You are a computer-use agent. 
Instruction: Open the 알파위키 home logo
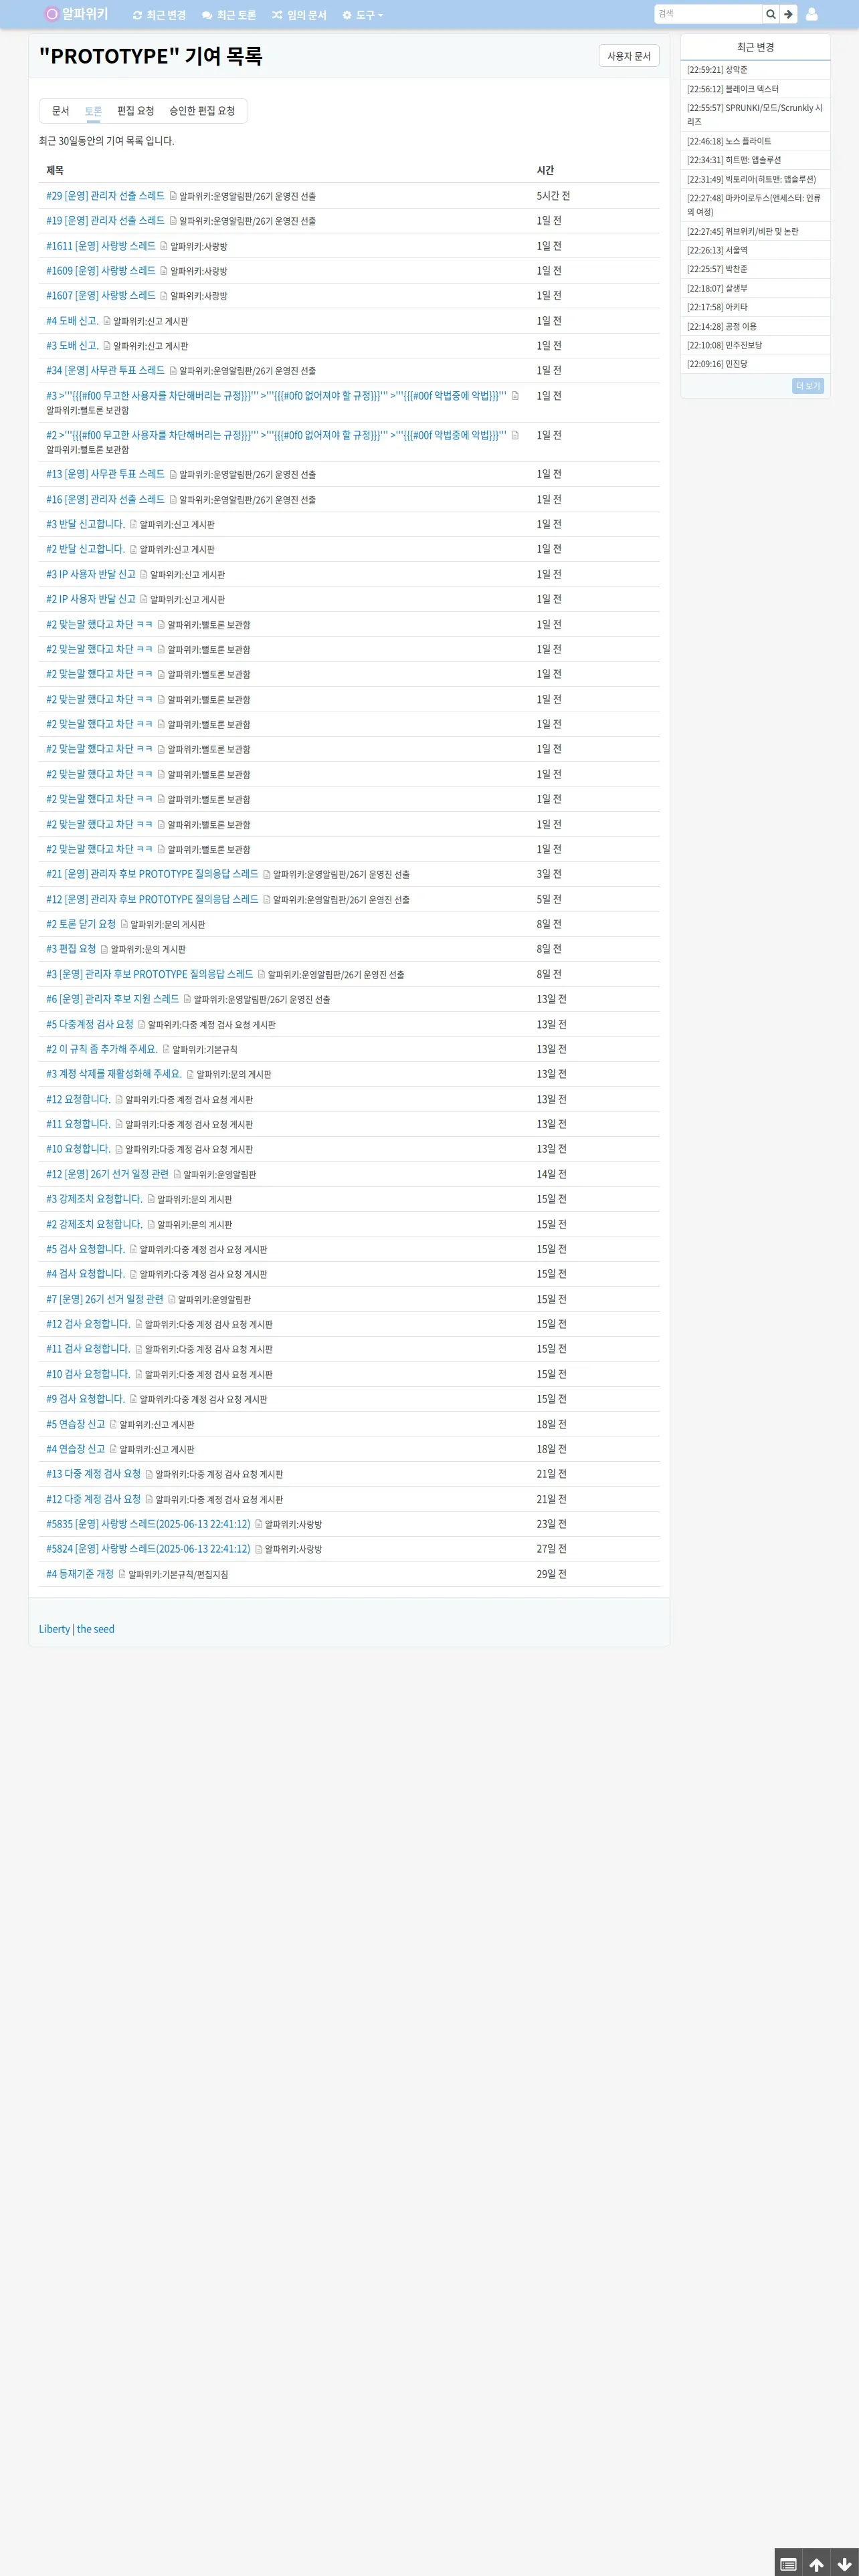coord(76,14)
